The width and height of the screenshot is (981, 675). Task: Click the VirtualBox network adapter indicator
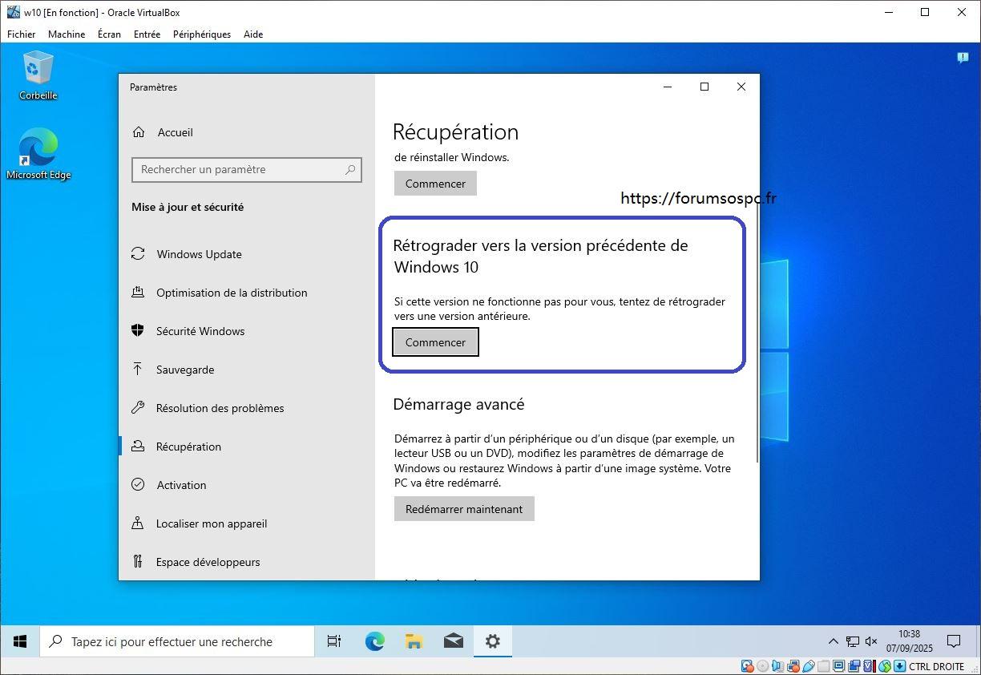tap(793, 666)
